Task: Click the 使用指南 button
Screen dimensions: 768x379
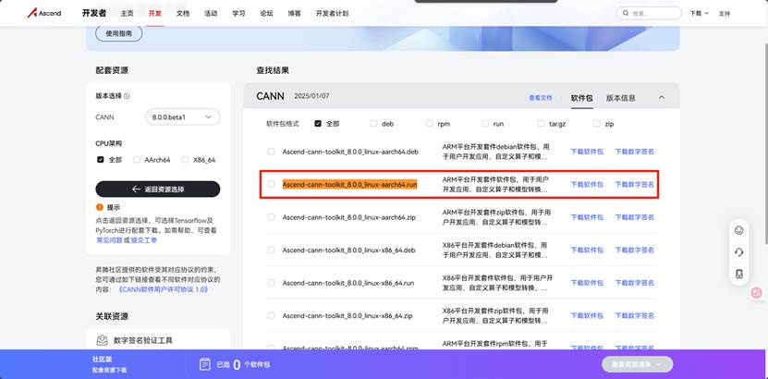Action: 119,34
